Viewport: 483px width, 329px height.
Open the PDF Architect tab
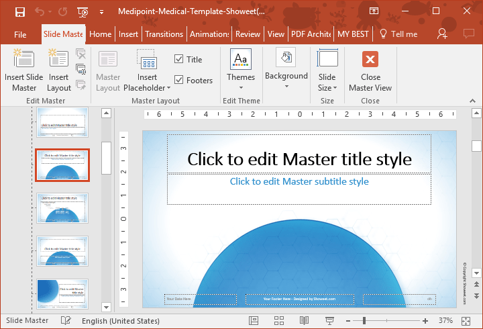[x=311, y=34]
